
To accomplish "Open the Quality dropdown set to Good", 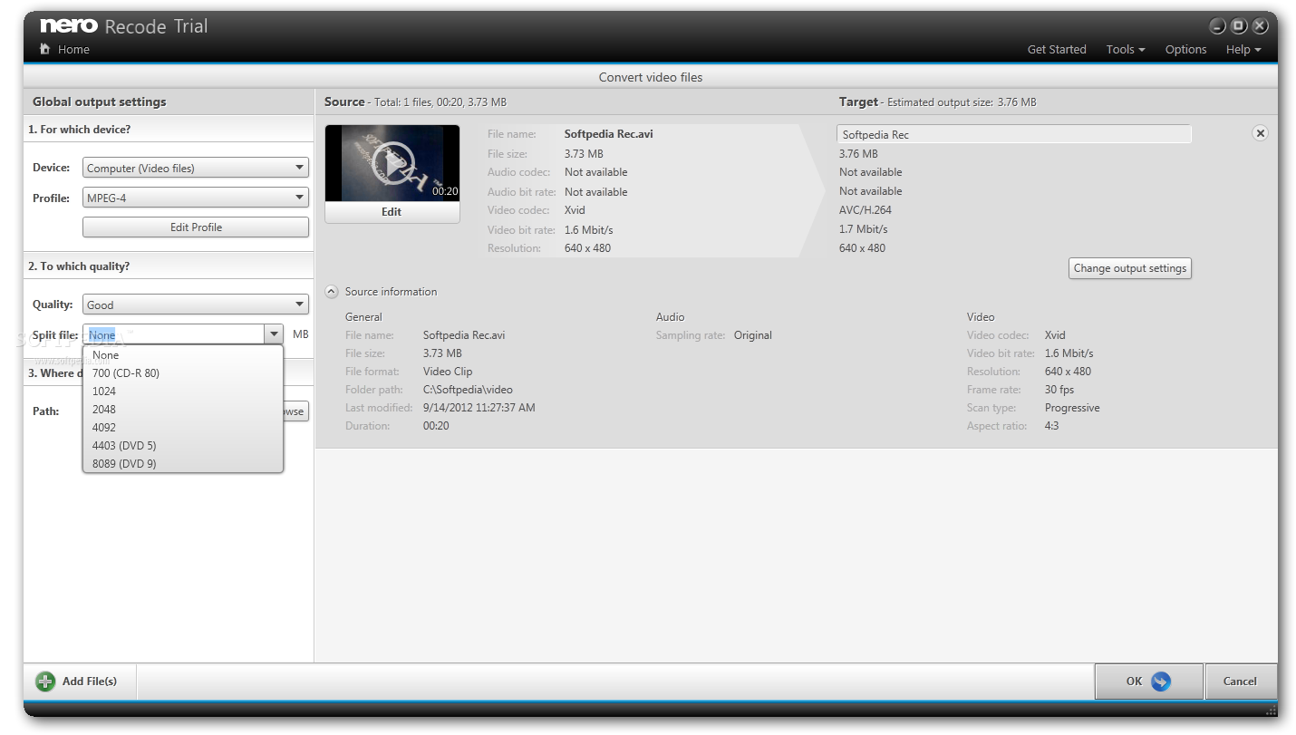I will click(x=196, y=305).
